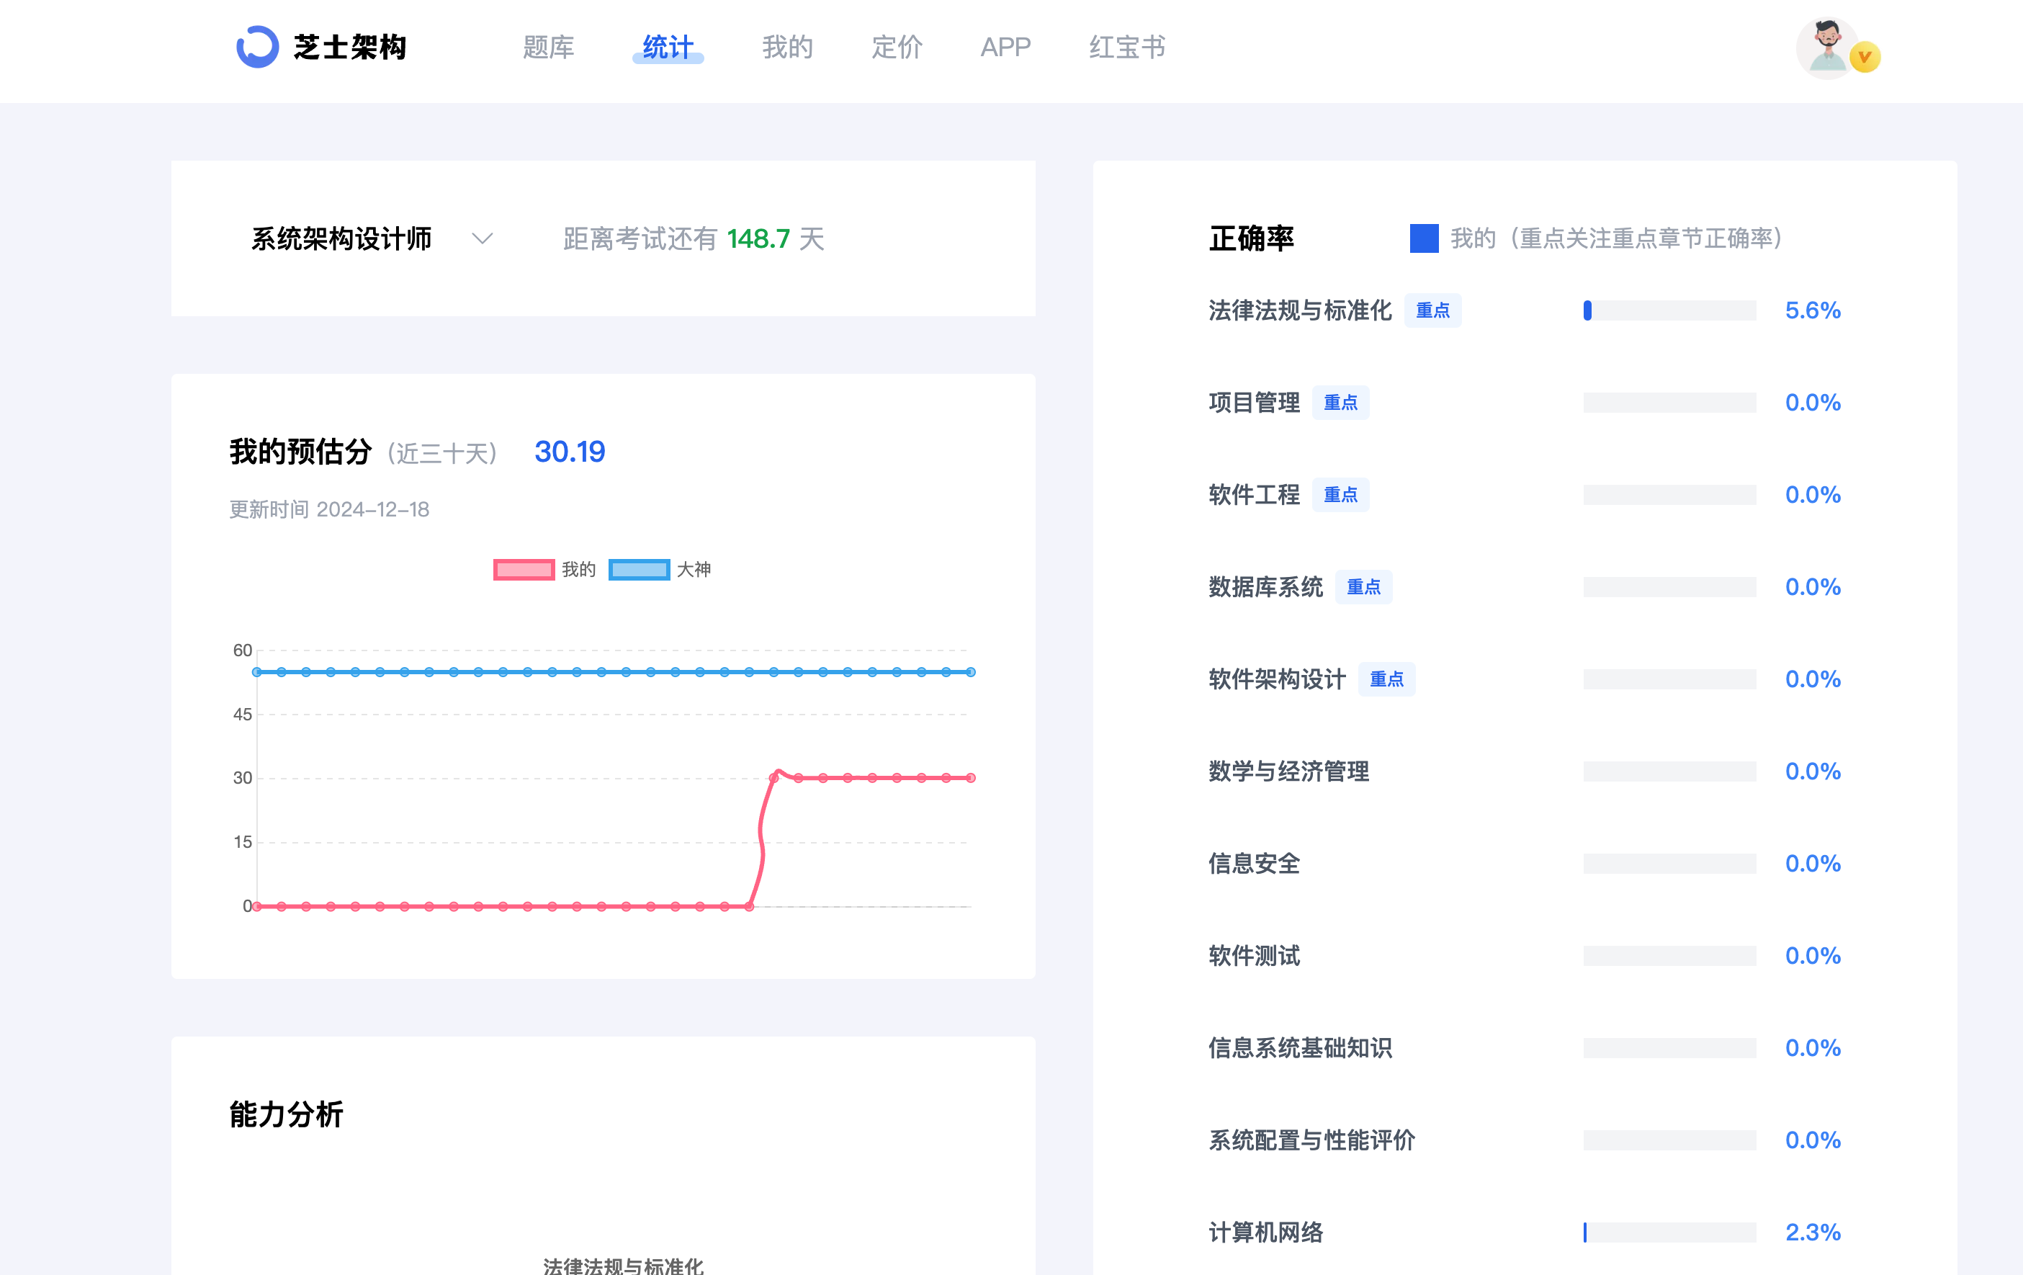Open the APP nav link
2023x1275 pixels.
[1005, 47]
